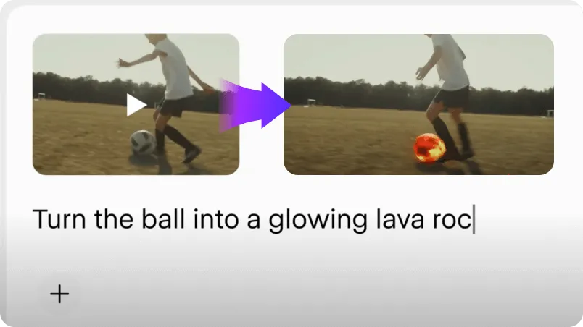Click the word 'glowing' in the prompt
This screenshot has height=327, width=583.
coord(318,220)
